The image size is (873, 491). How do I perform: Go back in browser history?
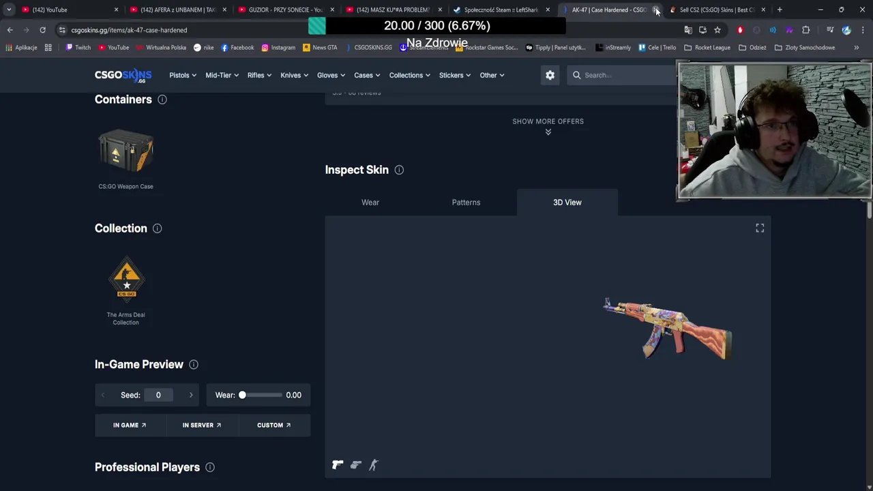point(10,30)
